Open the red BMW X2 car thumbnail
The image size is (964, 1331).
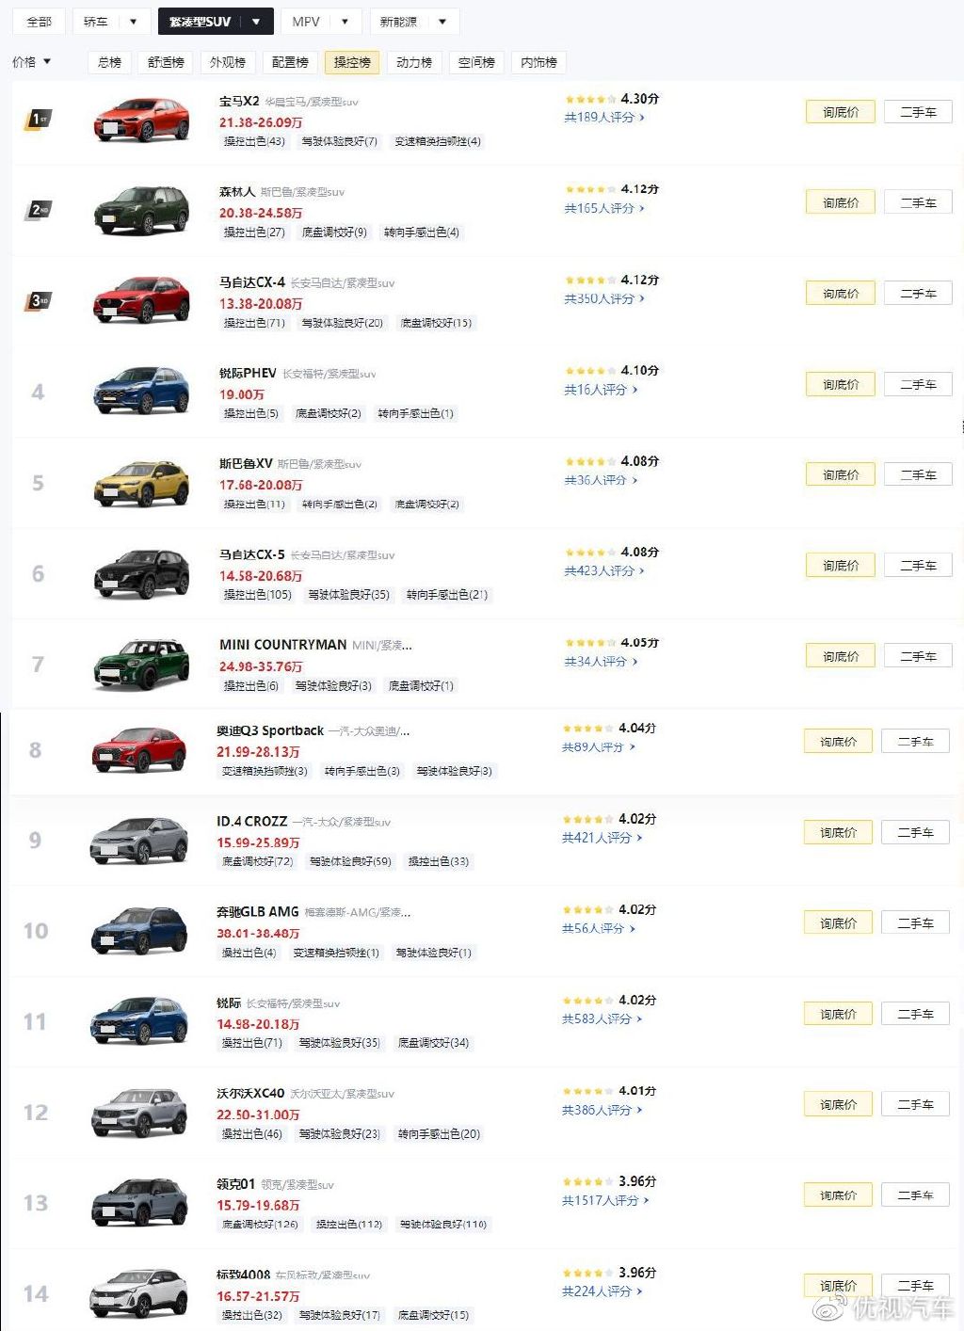tap(141, 120)
